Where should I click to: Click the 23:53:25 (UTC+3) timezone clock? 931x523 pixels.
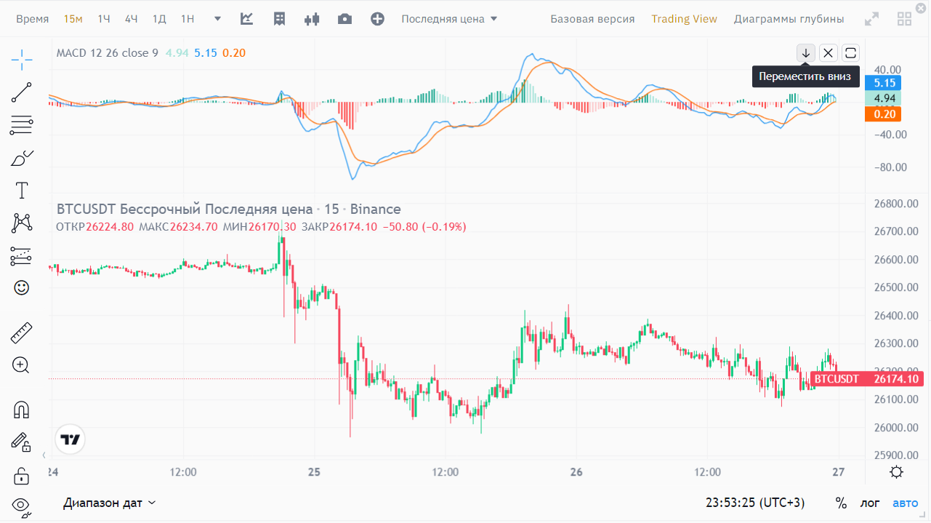coord(754,503)
